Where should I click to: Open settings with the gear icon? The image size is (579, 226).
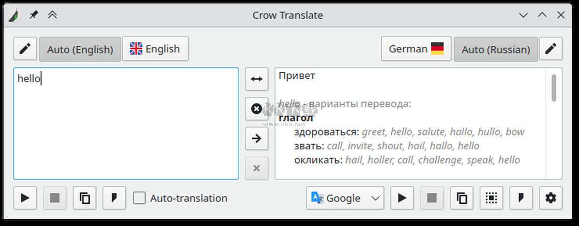click(551, 198)
